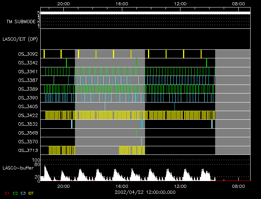Click the OS_3361 row label
The width and height of the screenshot is (261, 199).
(28, 71)
